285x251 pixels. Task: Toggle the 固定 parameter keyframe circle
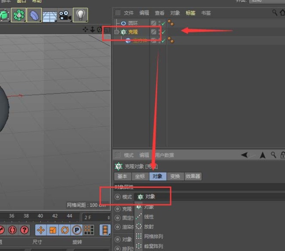(118, 218)
